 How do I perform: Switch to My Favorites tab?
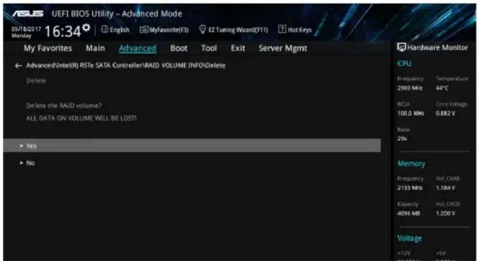pyautogui.click(x=48, y=48)
